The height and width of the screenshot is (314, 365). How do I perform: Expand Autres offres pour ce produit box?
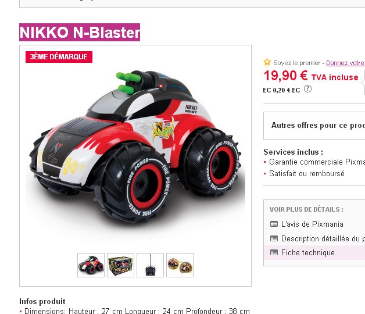click(x=314, y=126)
